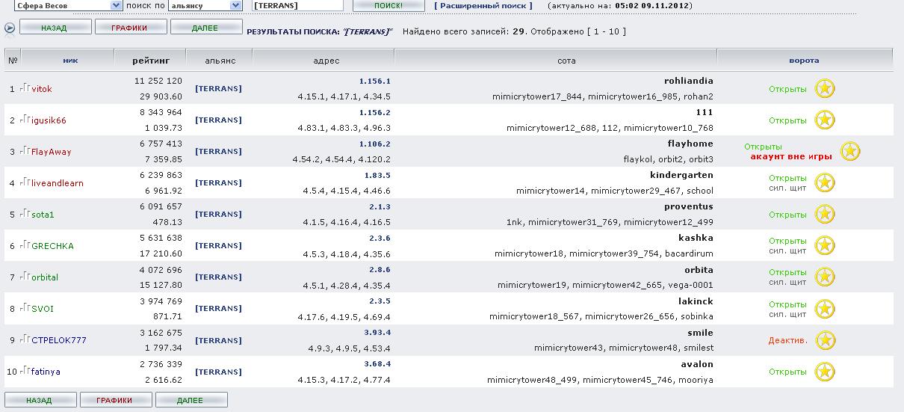Click the blue round arrow icon beside НАЗАД
This screenshot has height=412, width=904.
[x=10, y=28]
